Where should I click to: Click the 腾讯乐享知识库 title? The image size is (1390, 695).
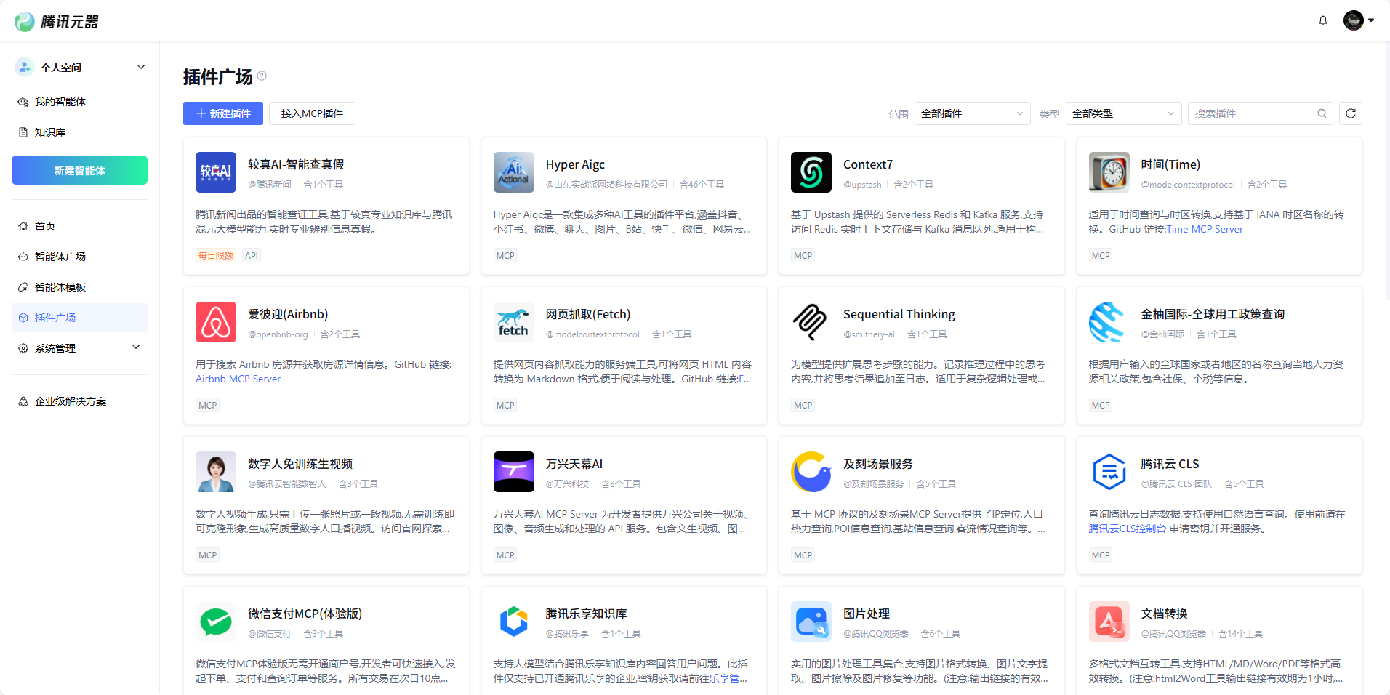click(587, 614)
